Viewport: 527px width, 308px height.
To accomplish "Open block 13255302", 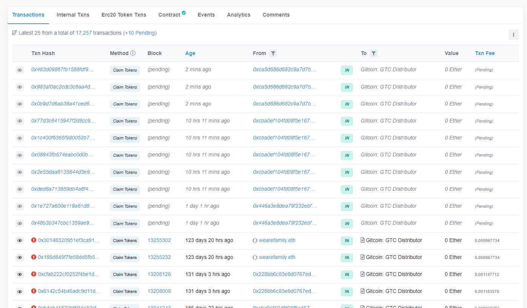I will click(x=159, y=240).
